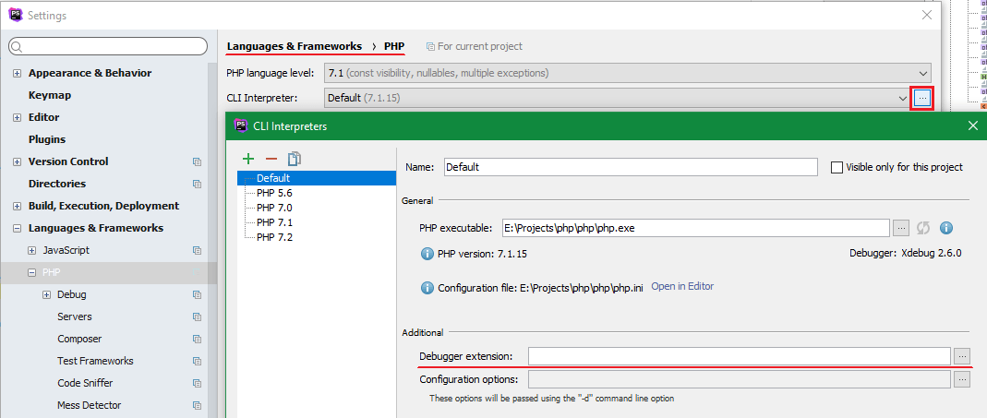Collapse the Languages & Frameworks section

(x=17, y=228)
